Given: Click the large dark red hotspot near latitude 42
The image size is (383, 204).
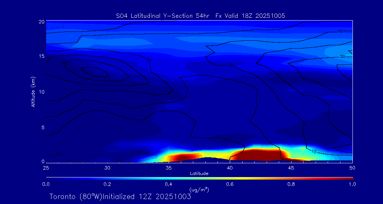Looking at the screenshot, I should coord(259,155).
